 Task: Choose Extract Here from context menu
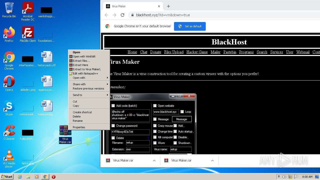89,65
